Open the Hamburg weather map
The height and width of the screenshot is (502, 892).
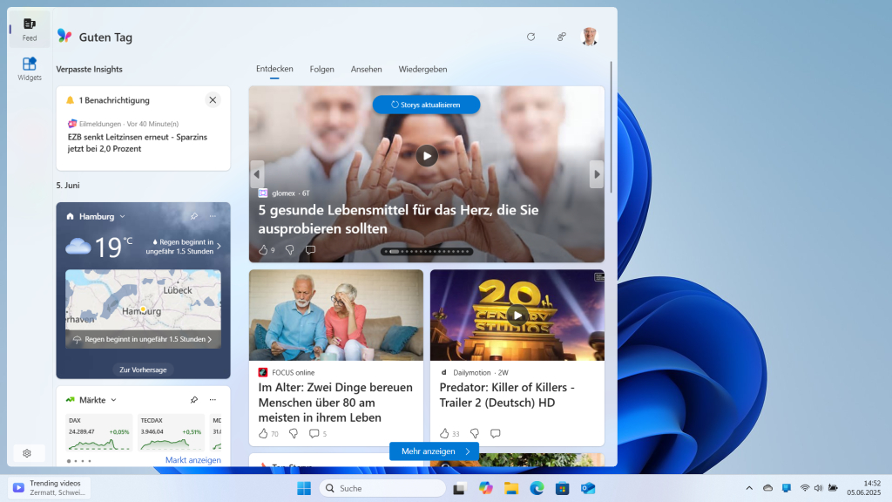tap(143, 300)
